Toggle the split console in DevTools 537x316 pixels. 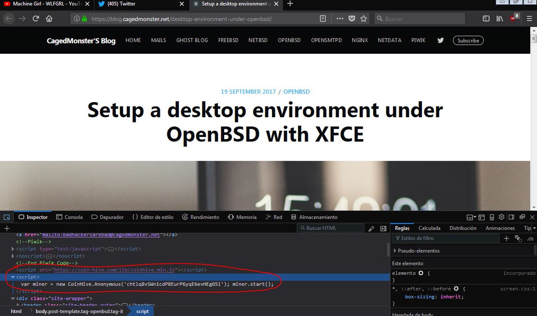tap(482, 217)
